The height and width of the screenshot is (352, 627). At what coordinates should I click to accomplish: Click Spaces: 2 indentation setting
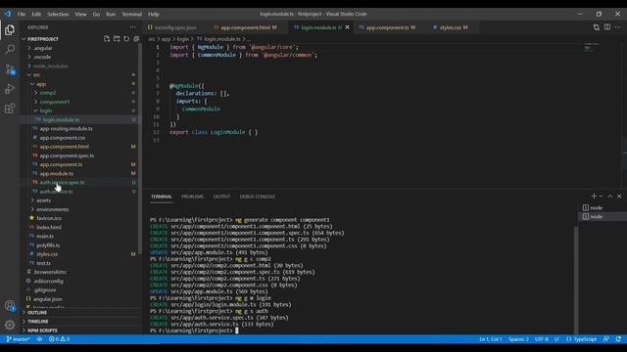(518, 339)
